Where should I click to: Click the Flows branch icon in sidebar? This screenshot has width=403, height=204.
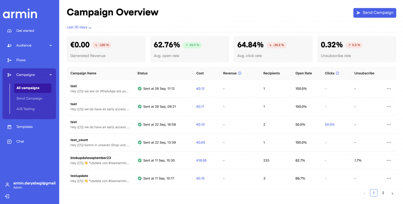coord(9,60)
